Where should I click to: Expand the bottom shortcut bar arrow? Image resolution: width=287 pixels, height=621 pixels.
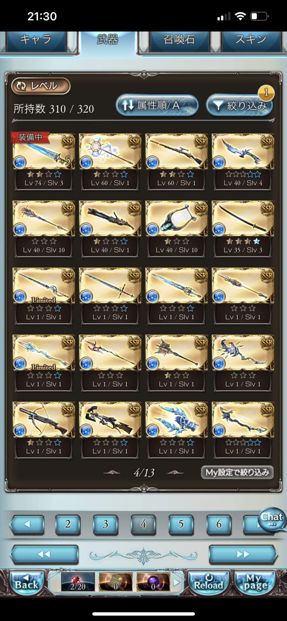pos(176,582)
